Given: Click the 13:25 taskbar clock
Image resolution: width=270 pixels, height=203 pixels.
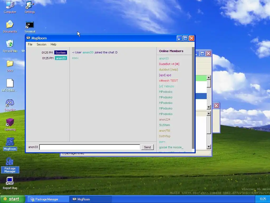Looking at the screenshot, I should (263, 199).
